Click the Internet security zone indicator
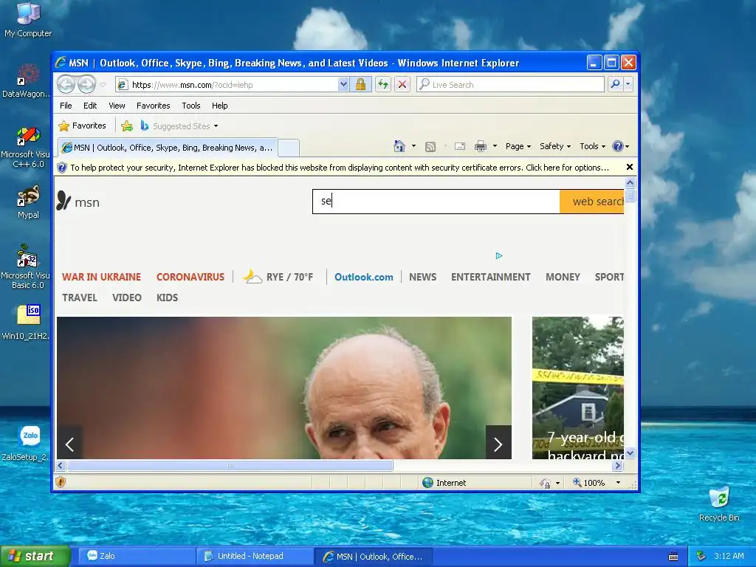Screen dimensions: 756x567 [444, 483]
